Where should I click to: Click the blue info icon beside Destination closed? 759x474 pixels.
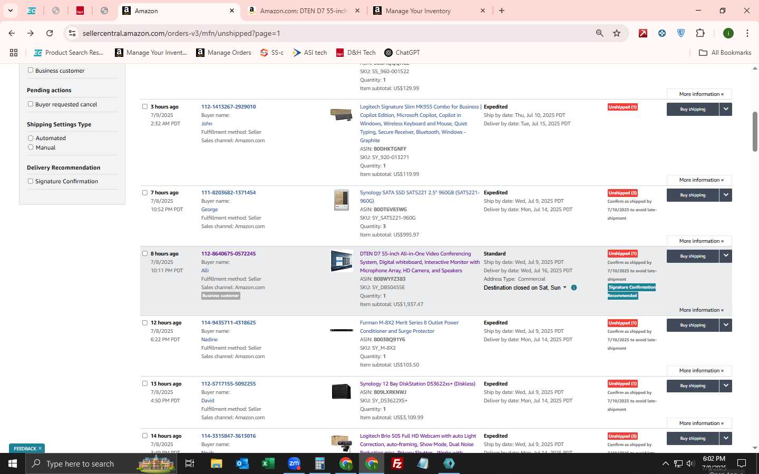[574, 288]
